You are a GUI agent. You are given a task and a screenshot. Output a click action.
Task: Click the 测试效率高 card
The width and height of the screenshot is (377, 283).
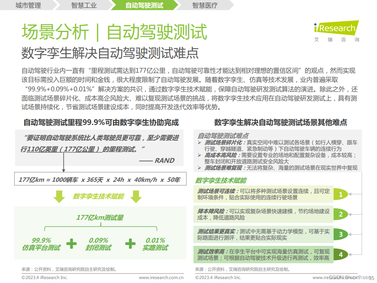point(263,255)
